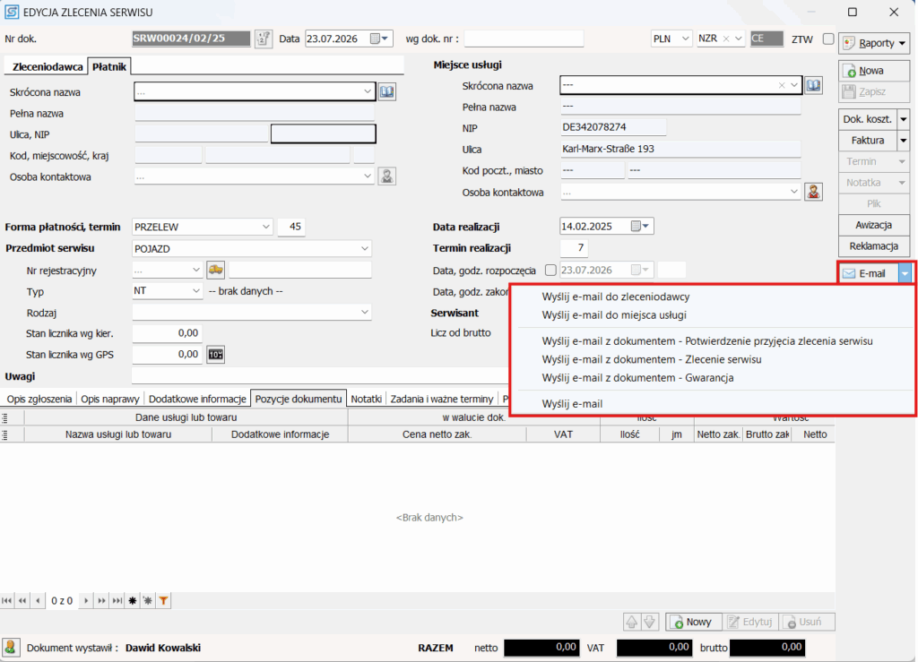The height and width of the screenshot is (662, 918).
Task: Toggle the ZTW checkbox
Action: click(827, 39)
